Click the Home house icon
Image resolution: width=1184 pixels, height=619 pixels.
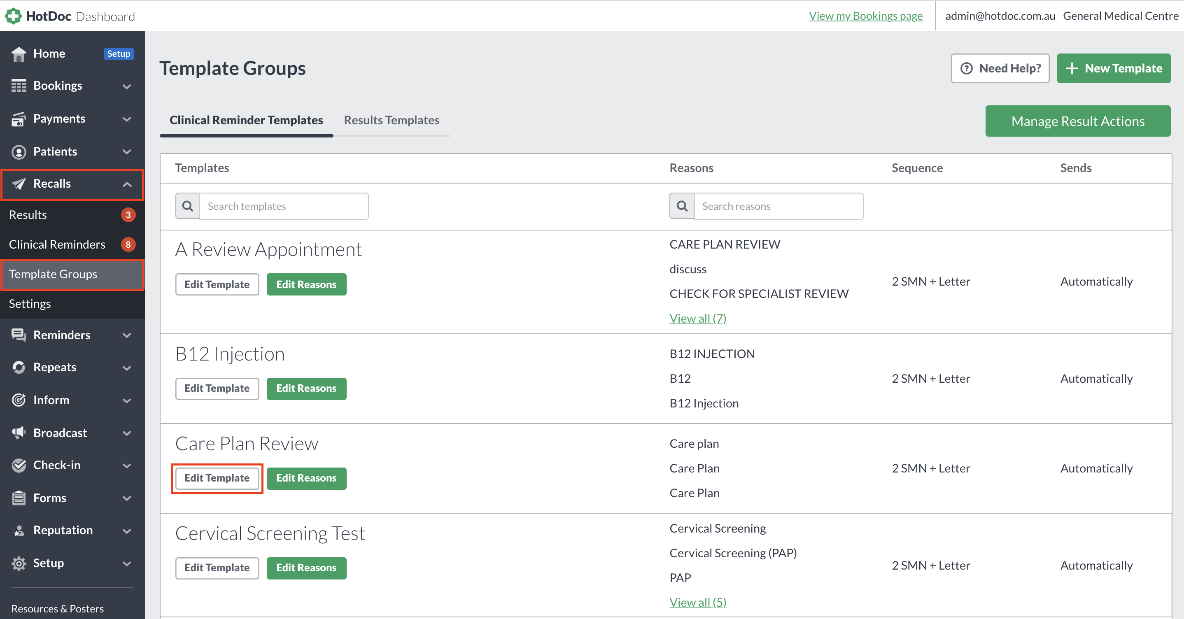pos(19,54)
